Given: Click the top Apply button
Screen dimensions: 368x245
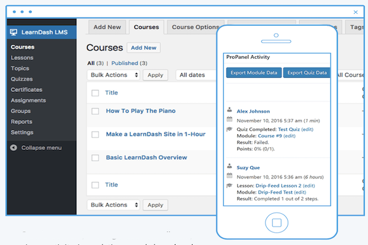Looking at the screenshot, I should (x=155, y=75).
